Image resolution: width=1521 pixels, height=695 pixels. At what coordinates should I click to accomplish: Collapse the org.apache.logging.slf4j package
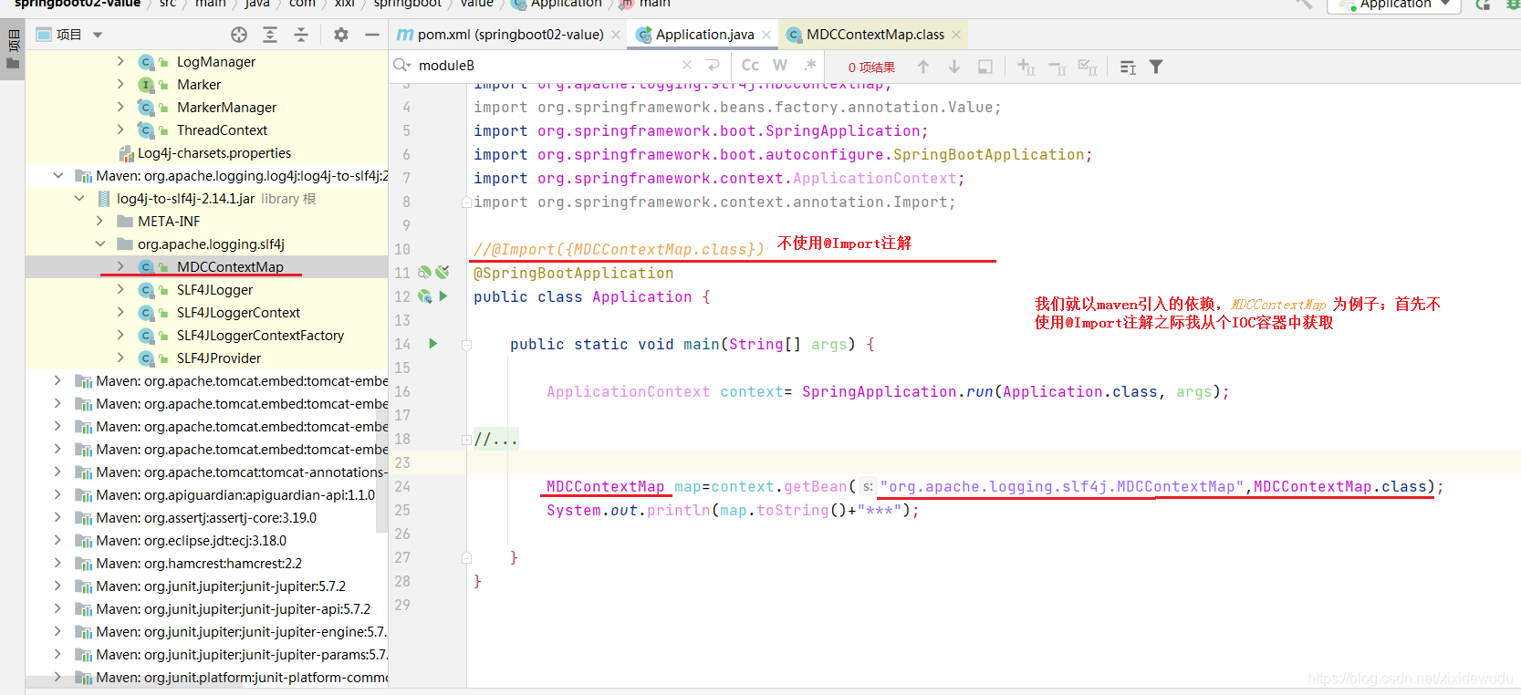pyautogui.click(x=100, y=244)
